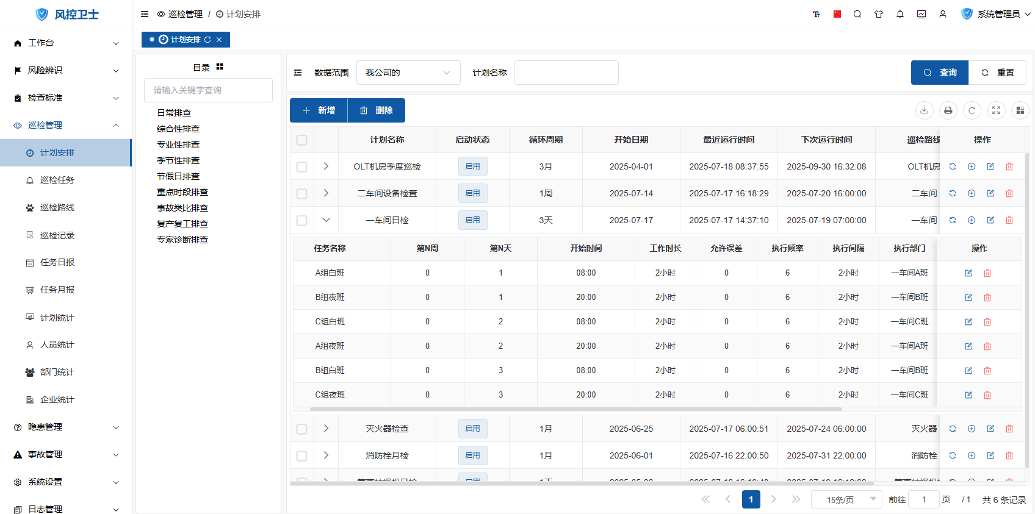
Task: Click the export download icon in table toolbar
Action: point(924,110)
